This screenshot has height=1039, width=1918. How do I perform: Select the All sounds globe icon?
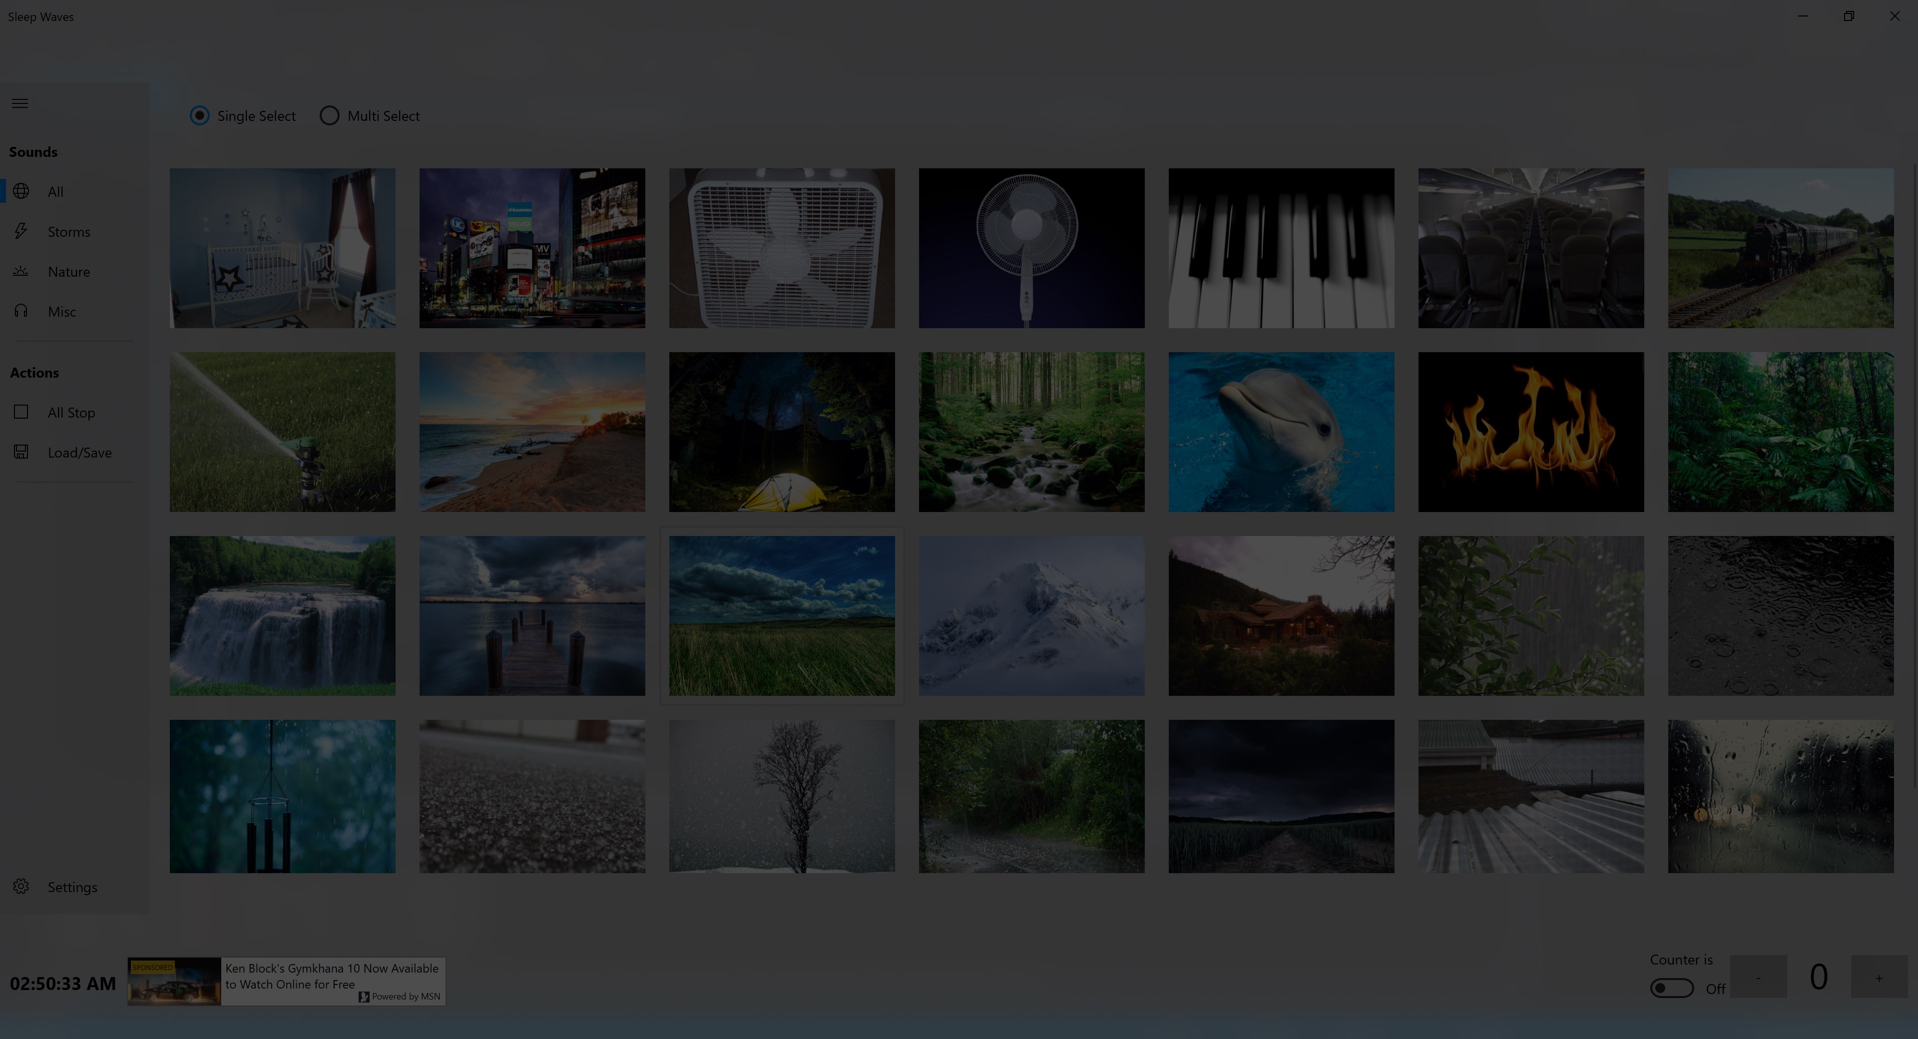tap(21, 191)
